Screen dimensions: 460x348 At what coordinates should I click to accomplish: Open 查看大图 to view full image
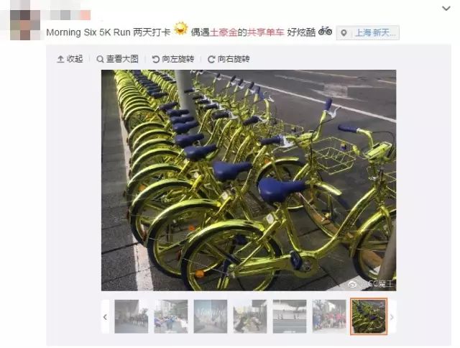tap(117, 59)
